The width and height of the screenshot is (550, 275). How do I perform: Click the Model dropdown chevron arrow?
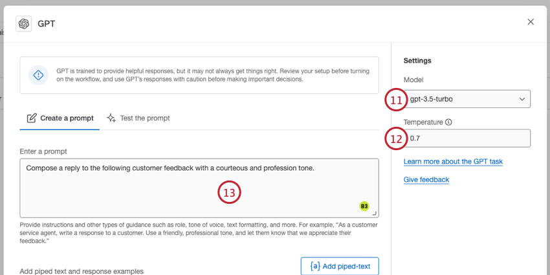click(522, 99)
